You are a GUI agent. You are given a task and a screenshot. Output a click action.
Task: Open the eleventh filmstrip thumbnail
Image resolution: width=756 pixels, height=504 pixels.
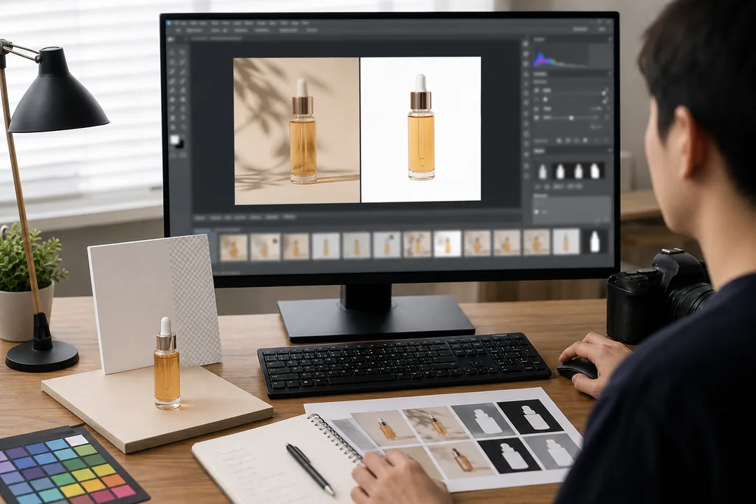(537, 241)
